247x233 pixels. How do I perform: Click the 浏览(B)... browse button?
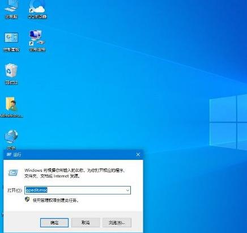click(x=117, y=223)
